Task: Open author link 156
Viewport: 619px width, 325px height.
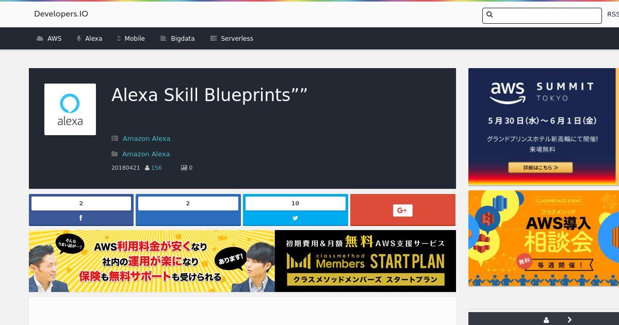Action: click(x=156, y=168)
